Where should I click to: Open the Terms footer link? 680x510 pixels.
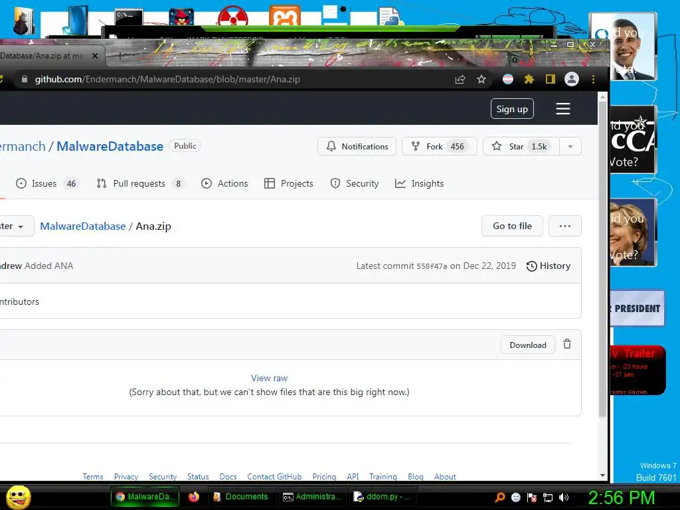click(x=93, y=477)
